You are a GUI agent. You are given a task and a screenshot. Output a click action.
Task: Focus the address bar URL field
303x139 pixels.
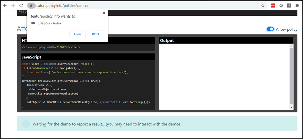[x=142, y=6]
